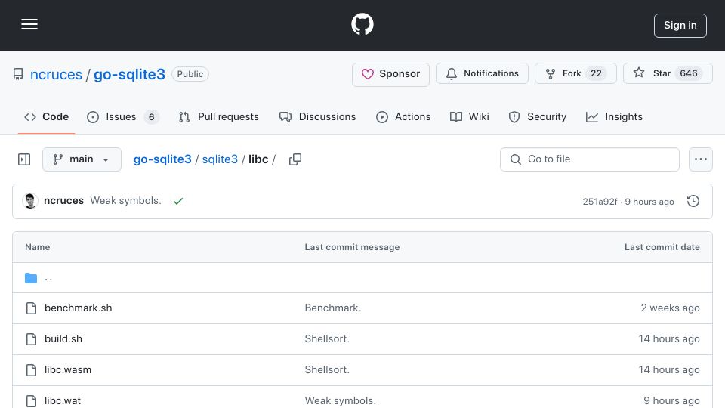Open the build.sh file
725x408 pixels.
63,339
